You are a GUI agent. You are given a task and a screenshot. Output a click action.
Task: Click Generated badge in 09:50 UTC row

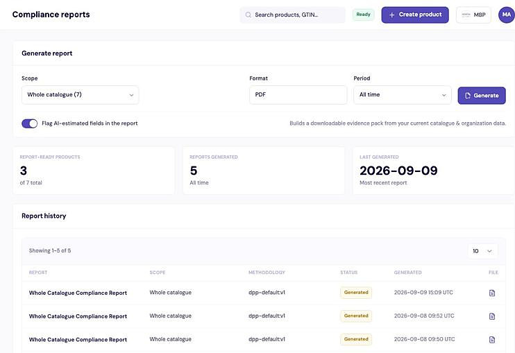pyautogui.click(x=356, y=339)
